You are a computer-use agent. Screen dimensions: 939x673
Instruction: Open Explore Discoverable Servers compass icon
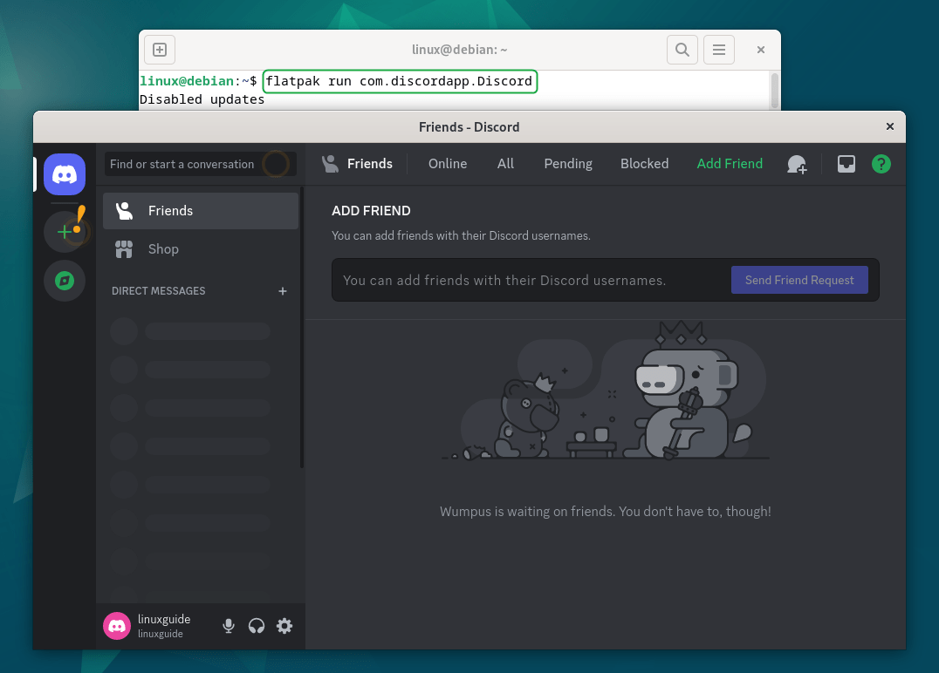(x=65, y=281)
